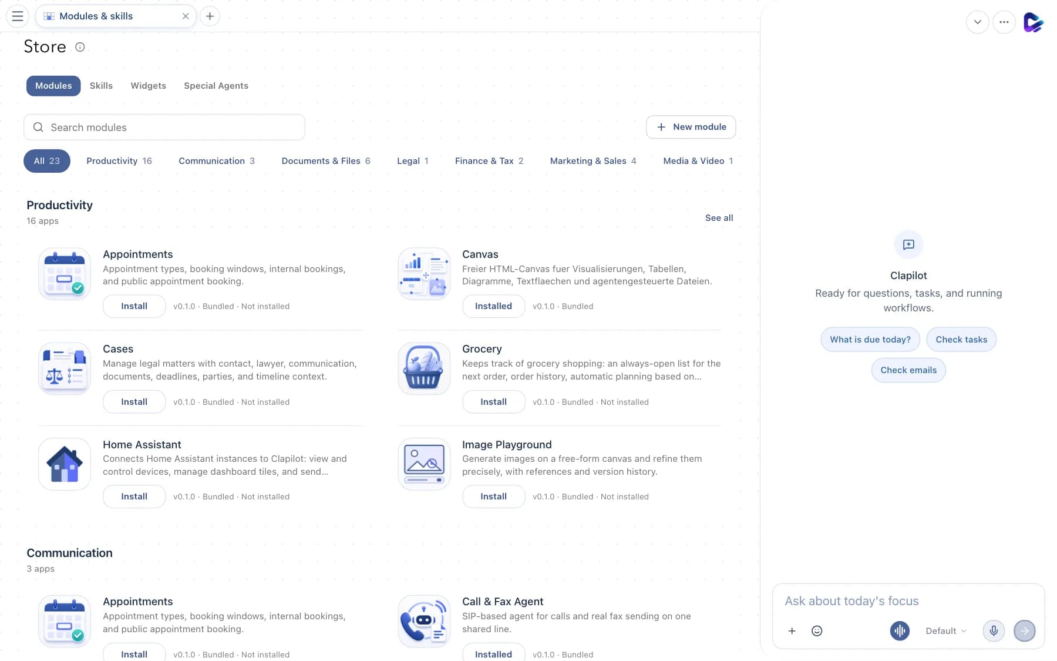This screenshot has height=661, width=1057.
Task: Click the Canvas module title
Action: [x=480, y=254]
